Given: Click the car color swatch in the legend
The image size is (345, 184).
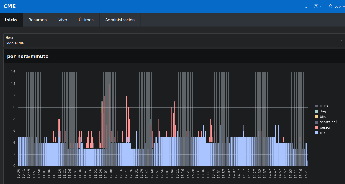Looking at the screenshot, I should click(x=316, y=133).
